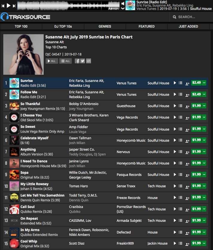213x250 pixels.
Task: Play On Repeat Extended Mix
Action: [175, 221]
